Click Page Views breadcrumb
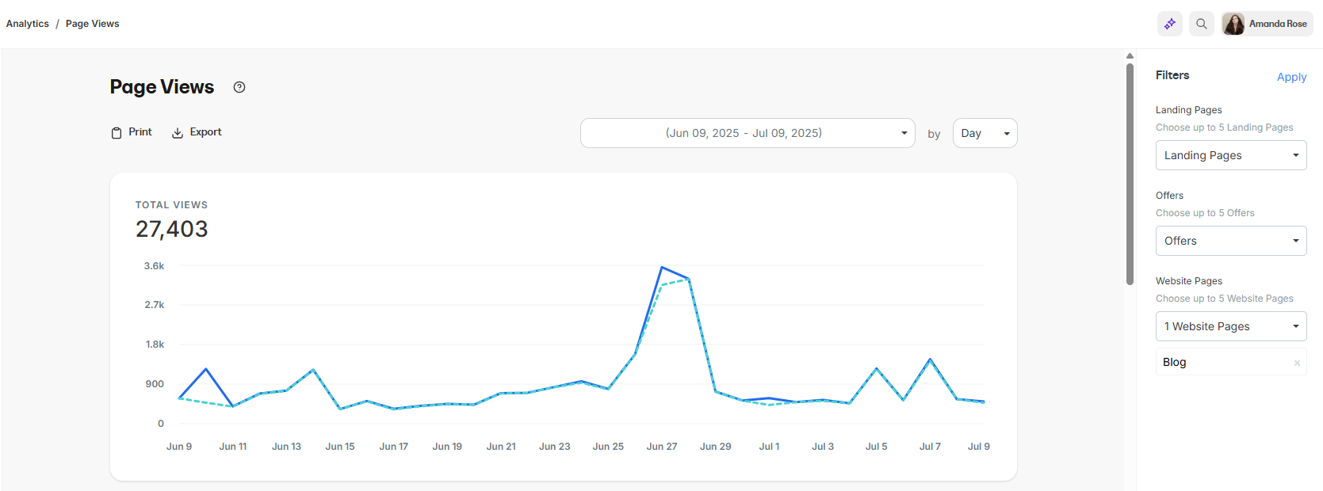1323x491 pixels. tap(93, 24)
